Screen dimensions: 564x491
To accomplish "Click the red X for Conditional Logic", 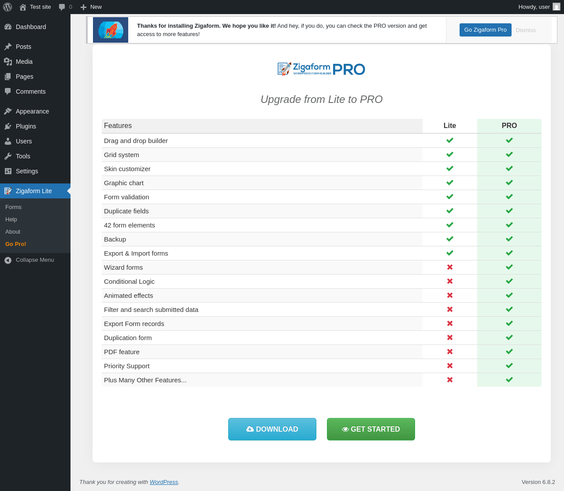I will [450, 281].
